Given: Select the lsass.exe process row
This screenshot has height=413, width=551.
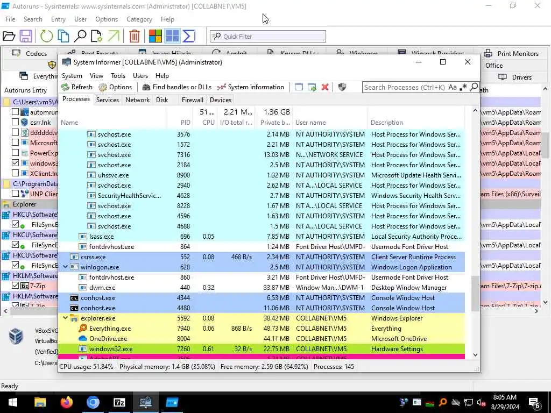Looking at the screenshot, I should 262,237.
